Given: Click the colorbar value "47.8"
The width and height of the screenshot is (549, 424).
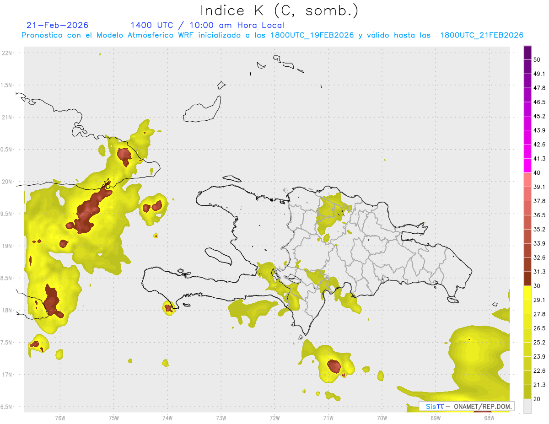Looking at the screenshot, I should [x=539, y=88].
